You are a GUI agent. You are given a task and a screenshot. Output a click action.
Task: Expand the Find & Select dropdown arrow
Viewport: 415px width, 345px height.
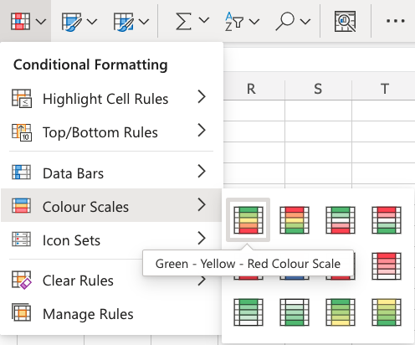tap(305, 21)
